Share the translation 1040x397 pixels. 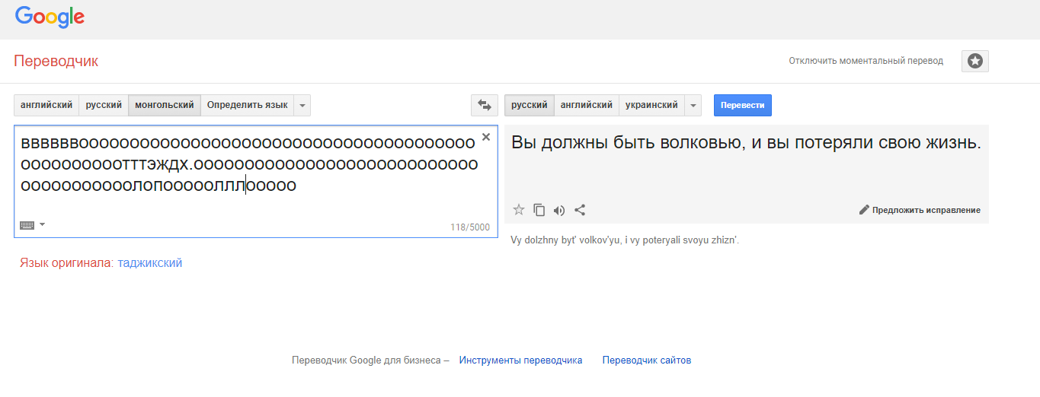pyautogui.click(x=580, y=210)
